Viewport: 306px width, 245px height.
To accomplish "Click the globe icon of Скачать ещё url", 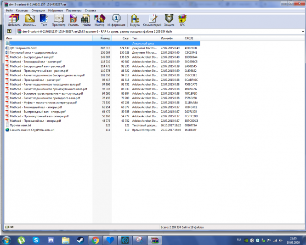I will tap(7, 130).
